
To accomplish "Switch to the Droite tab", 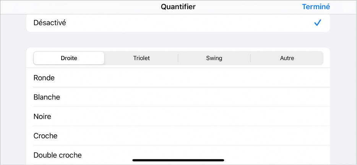I will click(69, 58).
